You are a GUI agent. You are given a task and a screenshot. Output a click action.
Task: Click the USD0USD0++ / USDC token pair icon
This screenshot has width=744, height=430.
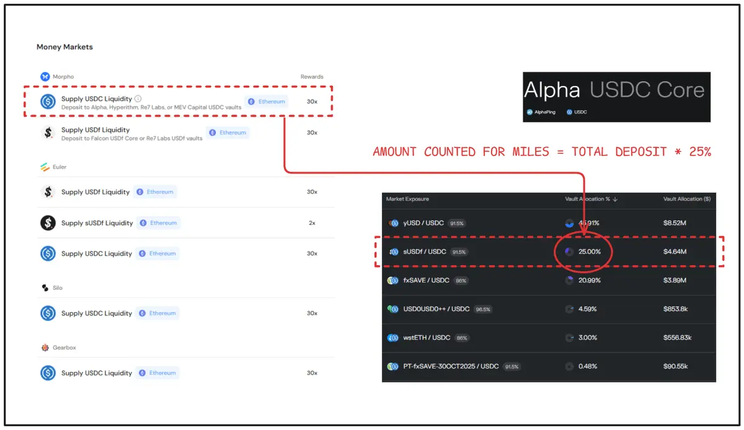393,309
